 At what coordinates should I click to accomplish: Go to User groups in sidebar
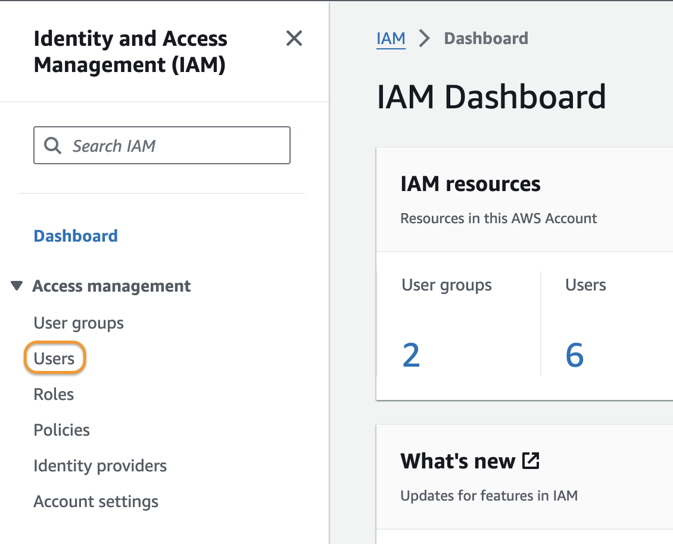pos(79,323)
